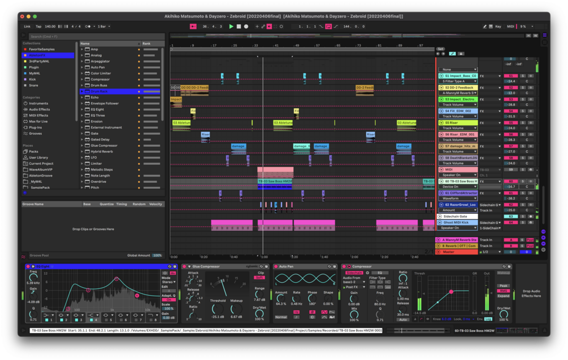Screen dimensions: 568x360
Task: Select RMS mode in Compressor
Action: 504,291
